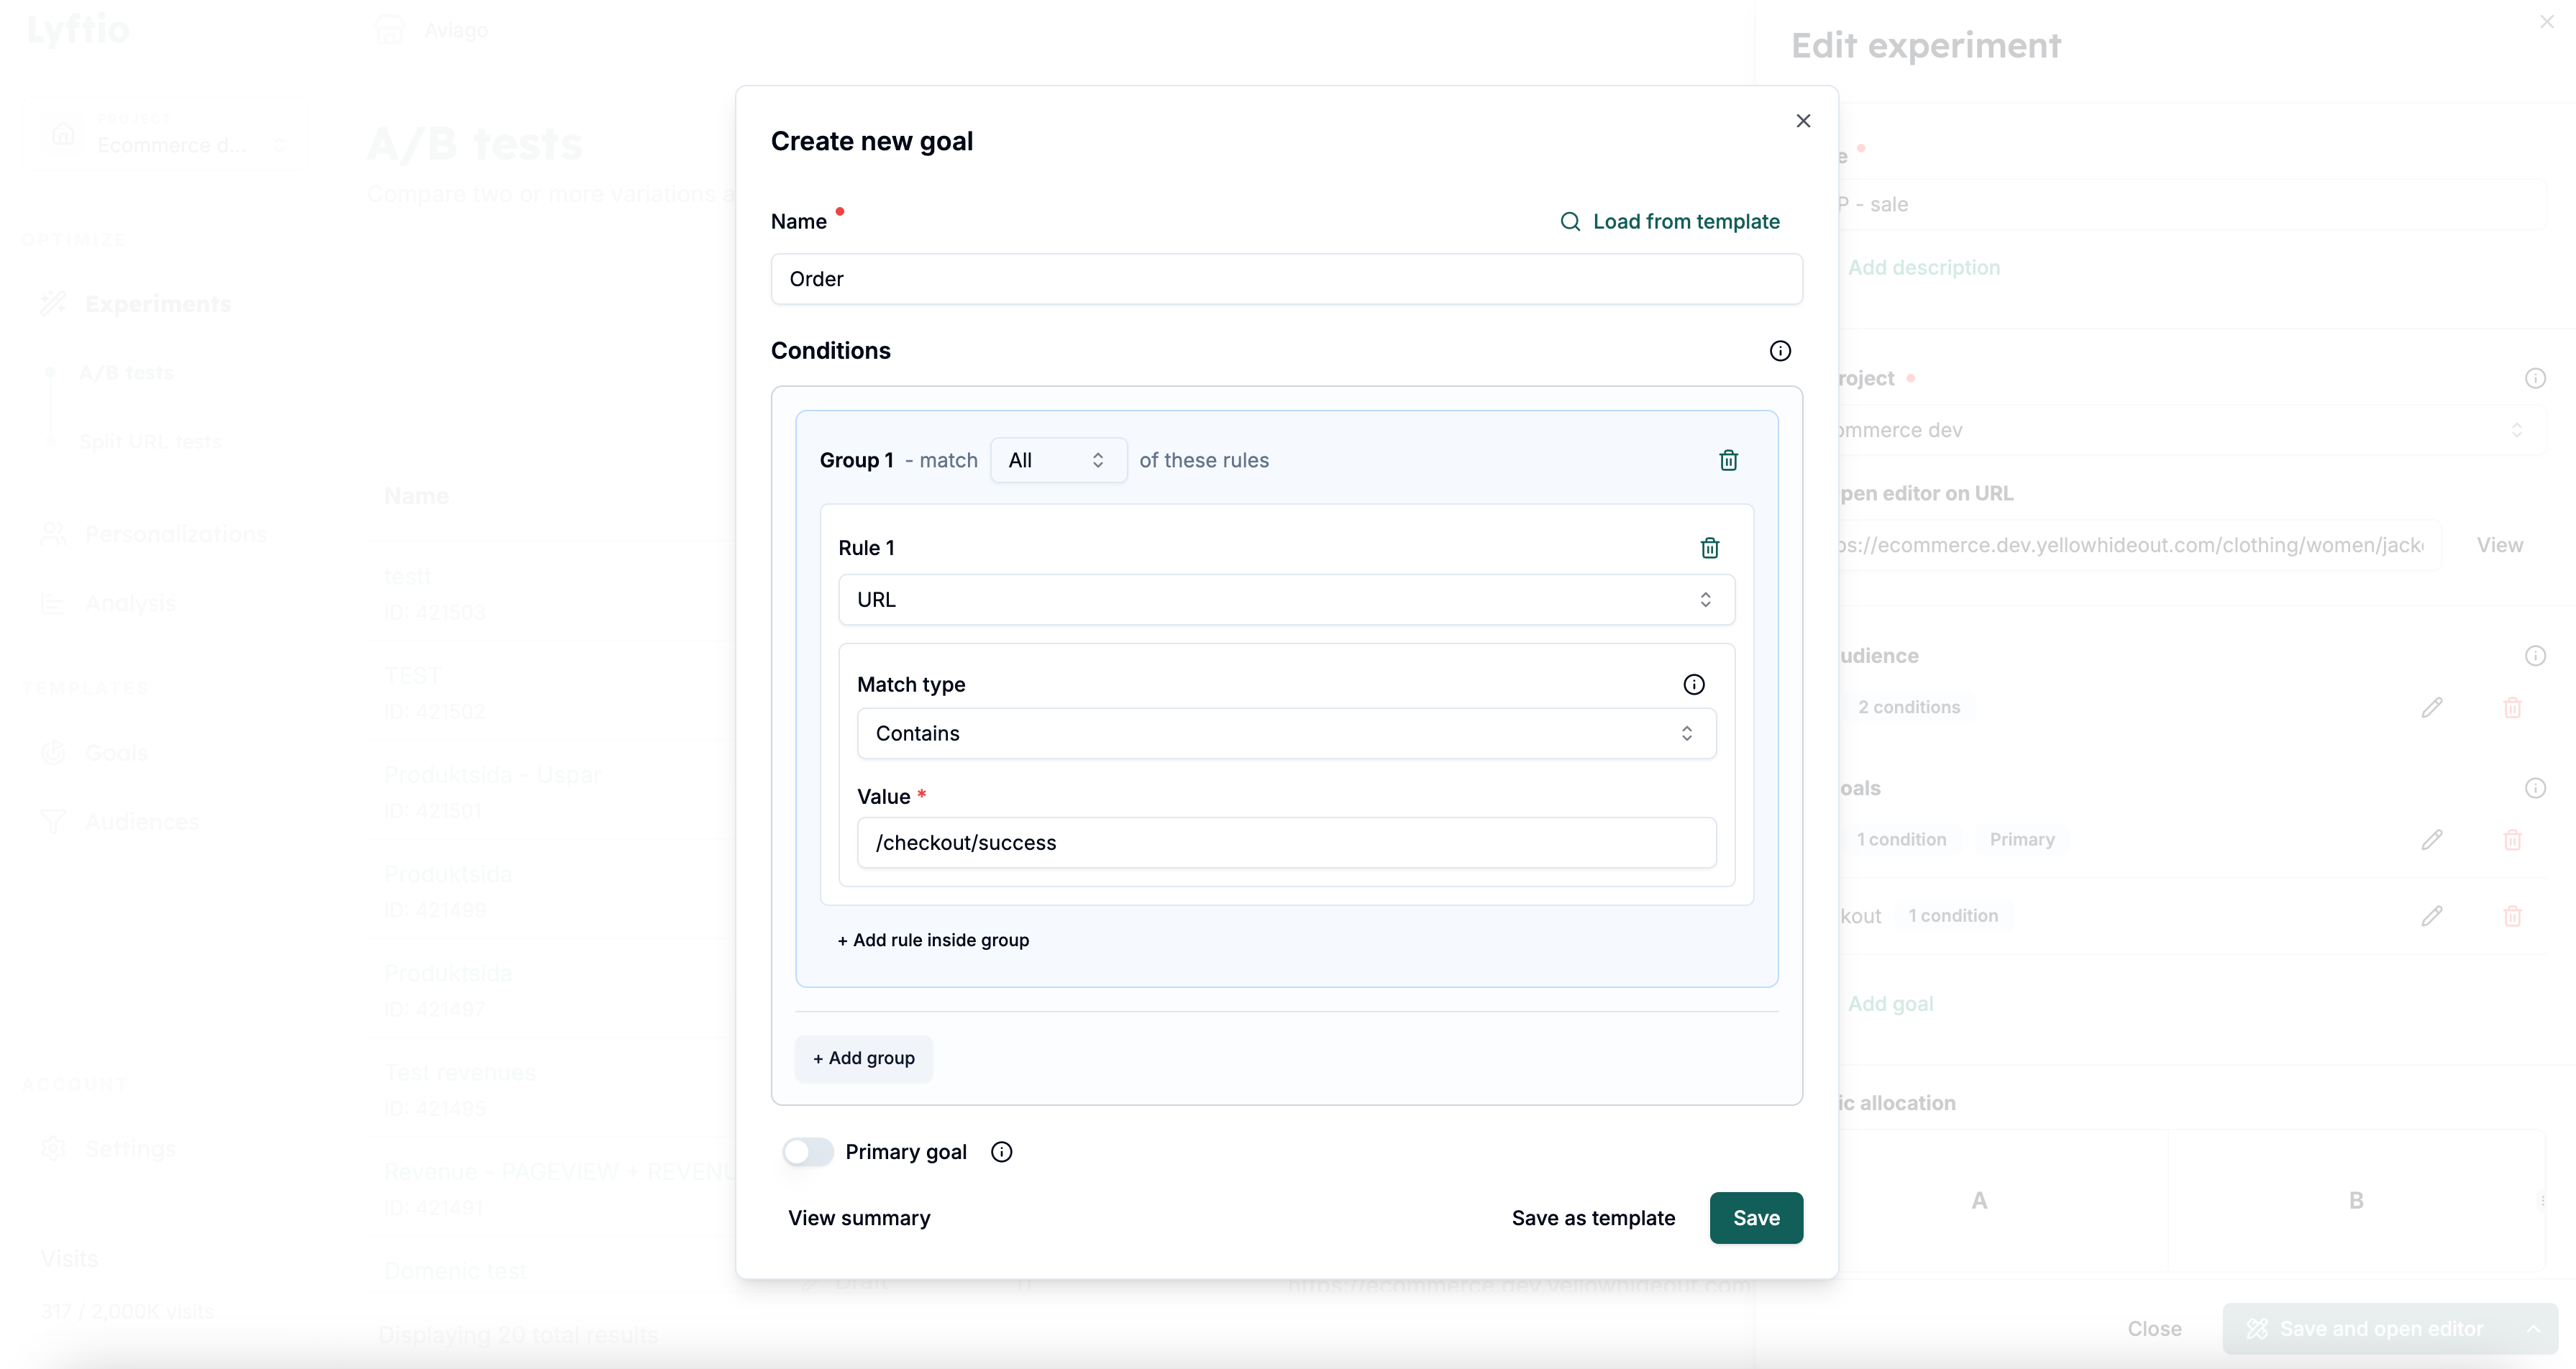The image size is (2576, 1369).
Task: Delete the 2 conditions audience trash icon
Action: point(2512,708)
